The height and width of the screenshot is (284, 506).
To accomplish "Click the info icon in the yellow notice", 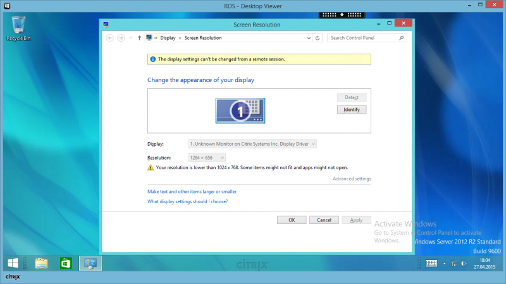I will tap(153, 59).
